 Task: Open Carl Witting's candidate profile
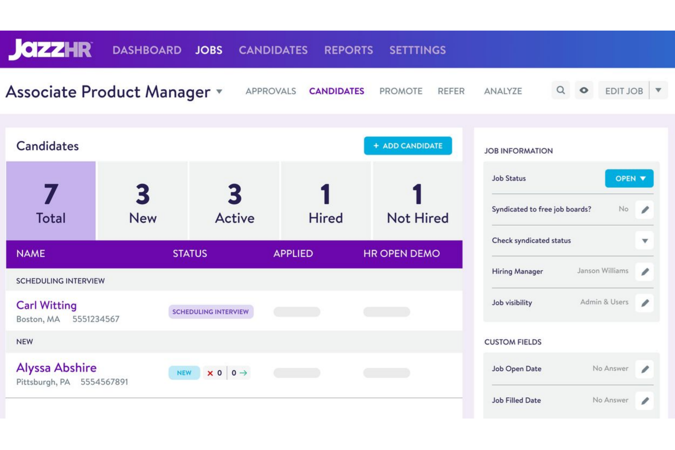pyautogui.click(x=47, y=305)
